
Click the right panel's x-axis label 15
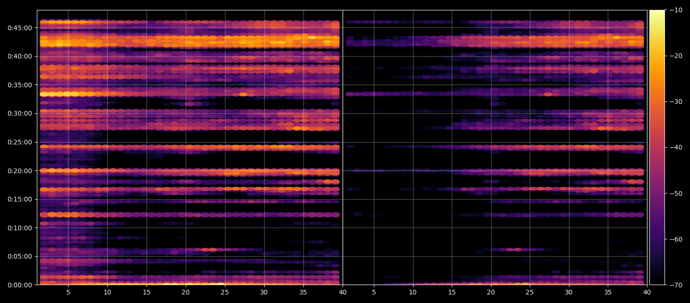[452, 293]
